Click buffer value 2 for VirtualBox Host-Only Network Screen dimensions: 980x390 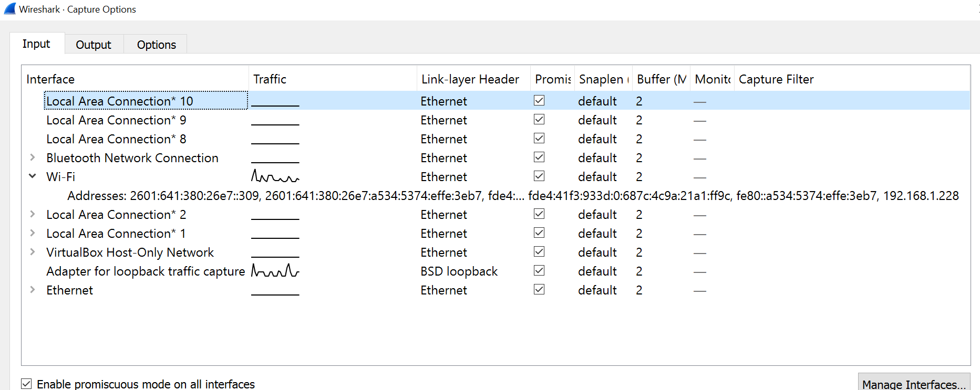click(639, 252)
